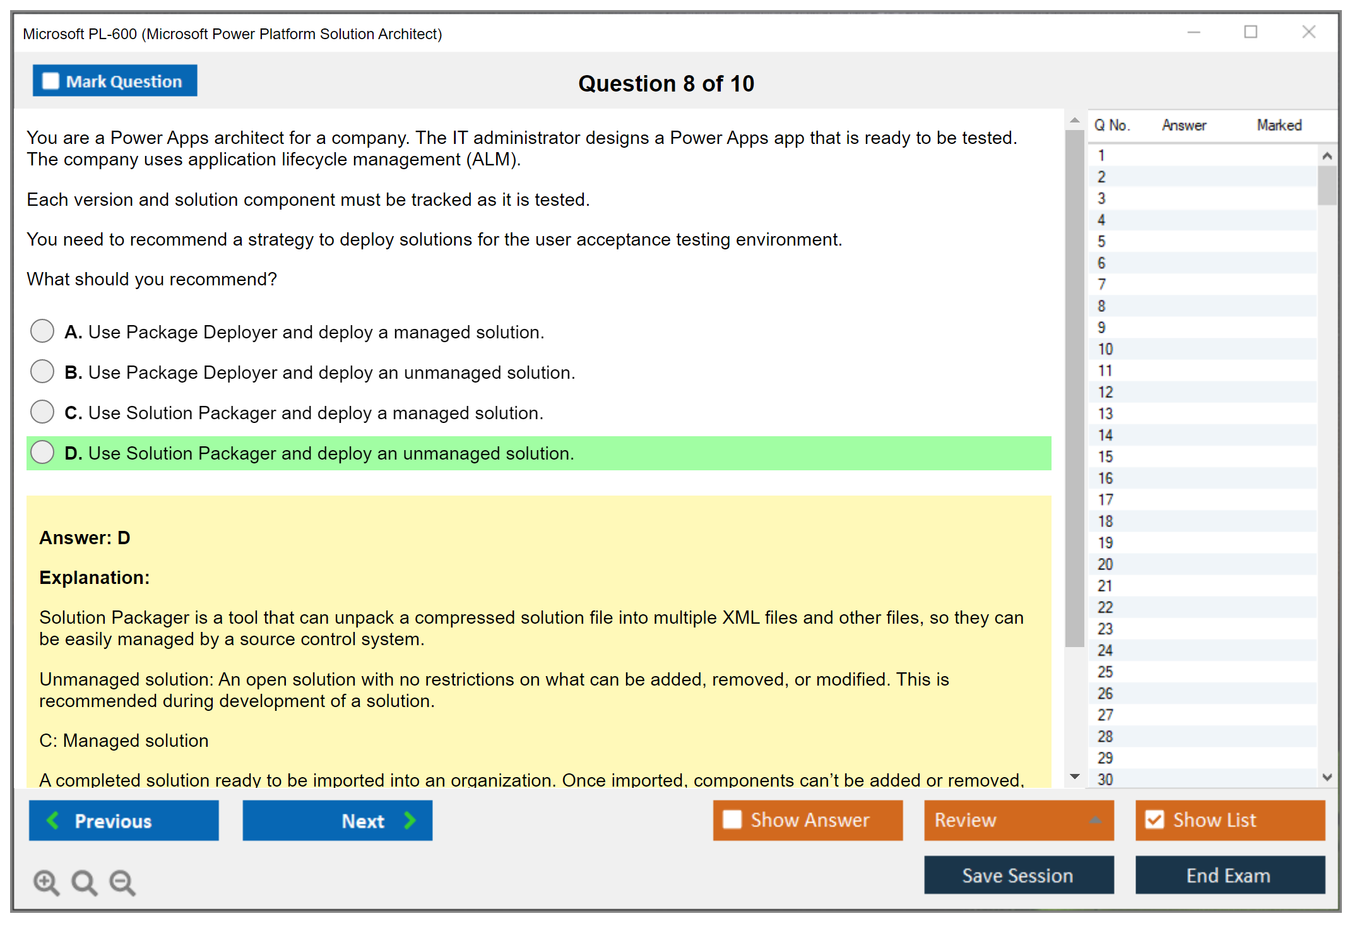
Task: Click the zoom out magnifier icon
Action: (x=122, y=882)
